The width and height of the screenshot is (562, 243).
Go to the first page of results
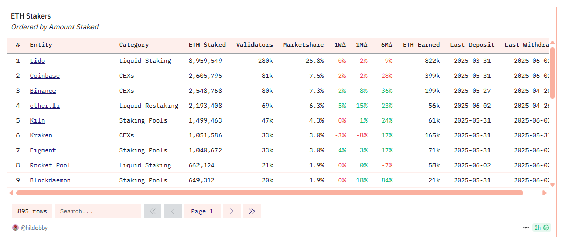coord(153,211)
